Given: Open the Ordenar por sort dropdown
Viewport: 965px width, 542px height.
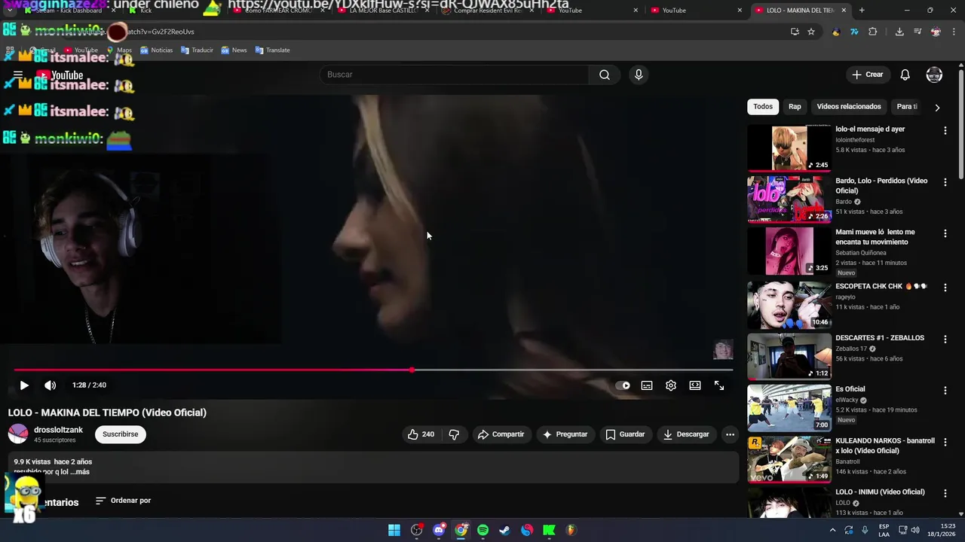Looking at the screenshot, I should (x=123, y=501).
